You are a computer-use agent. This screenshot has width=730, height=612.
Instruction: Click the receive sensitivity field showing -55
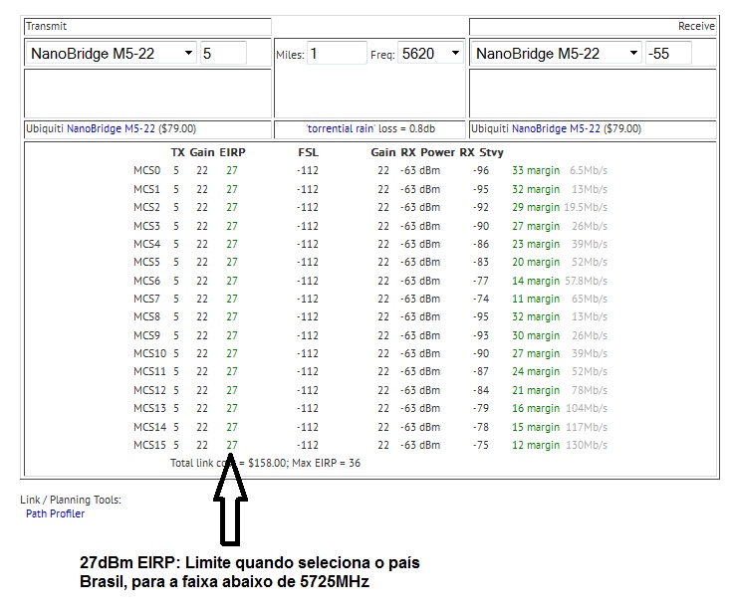click(x=668, y=53)
